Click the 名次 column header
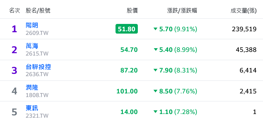The width and height of the screenshot is (263, 121). (x=14, y=11)
